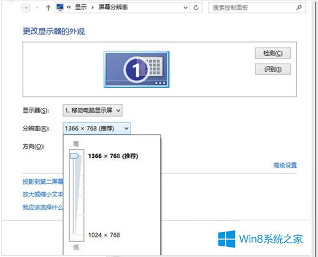This screenshot has width=318, height=257.
Task: Click the refresh button beside address bar
Action: 197,8
